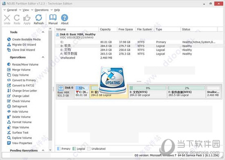Collapse the Tools section
Viewport: 225px width, 160px height.
[43, 32]
